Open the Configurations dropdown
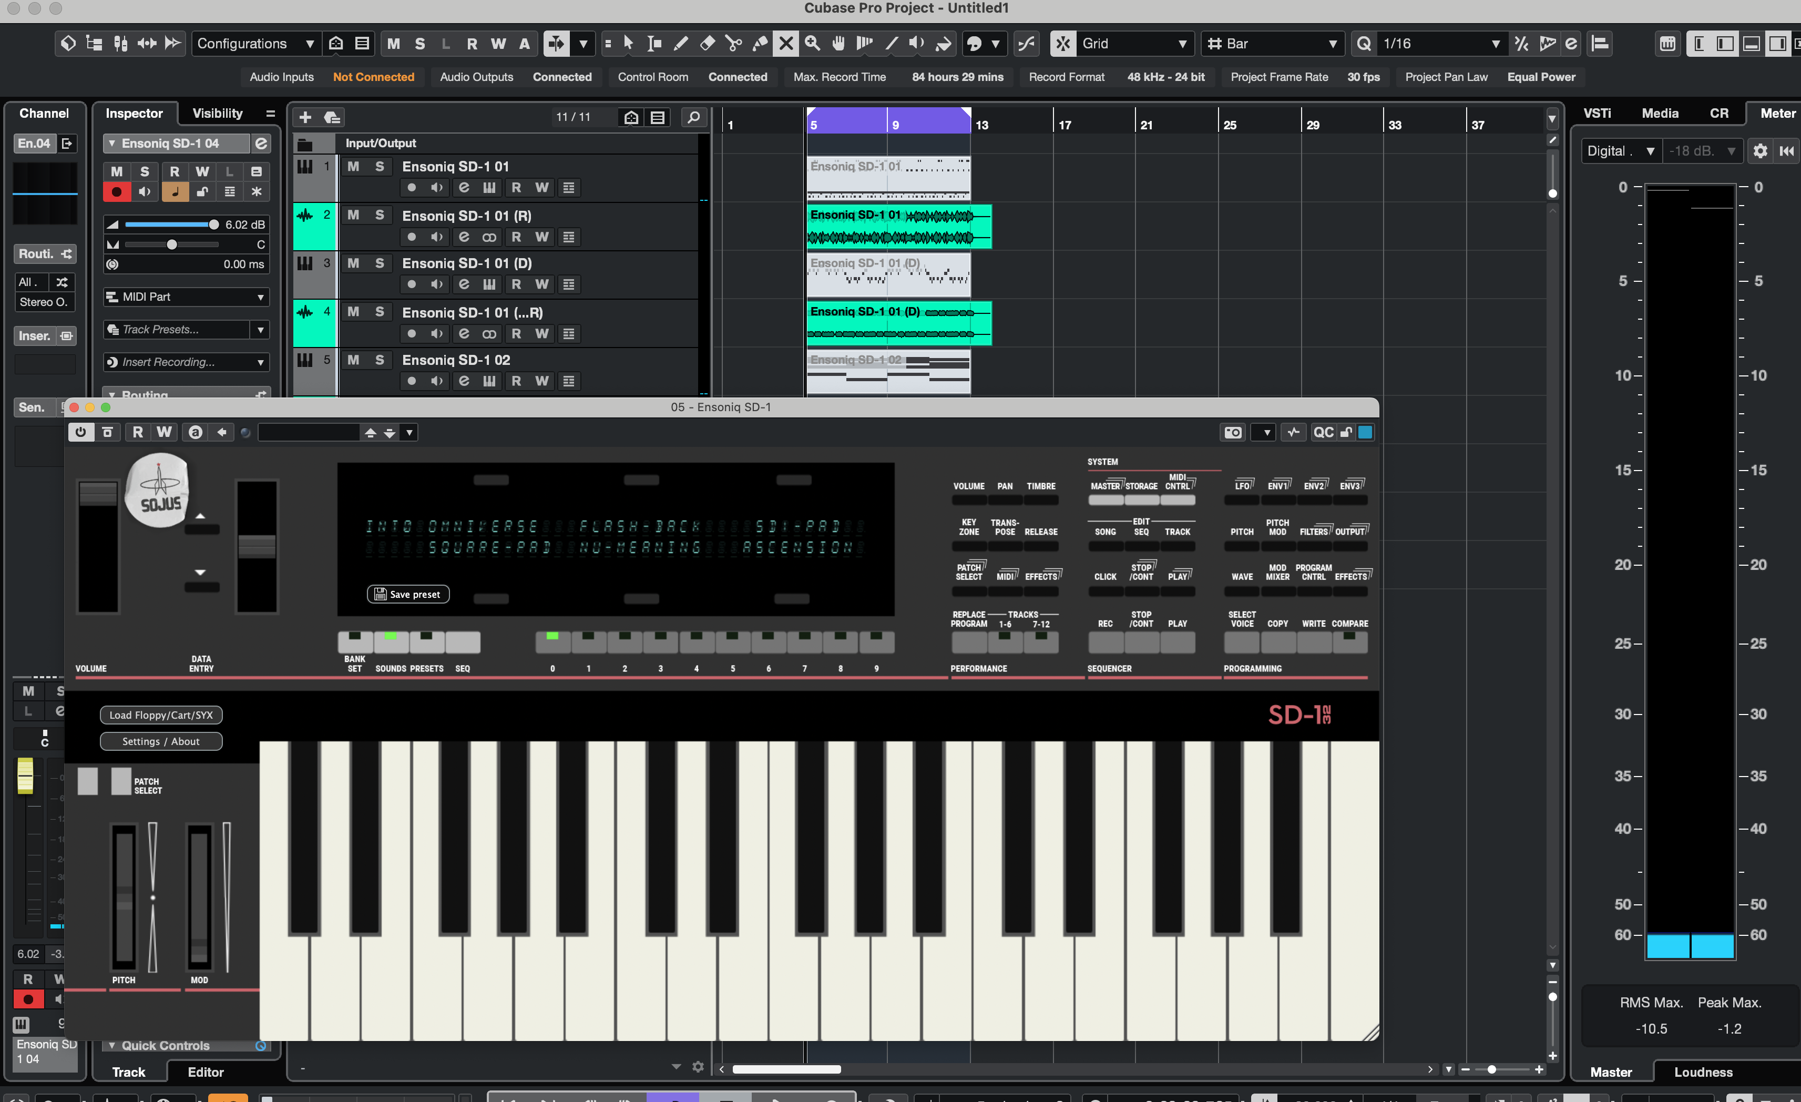1801x1102 pixels. [255, 44]
